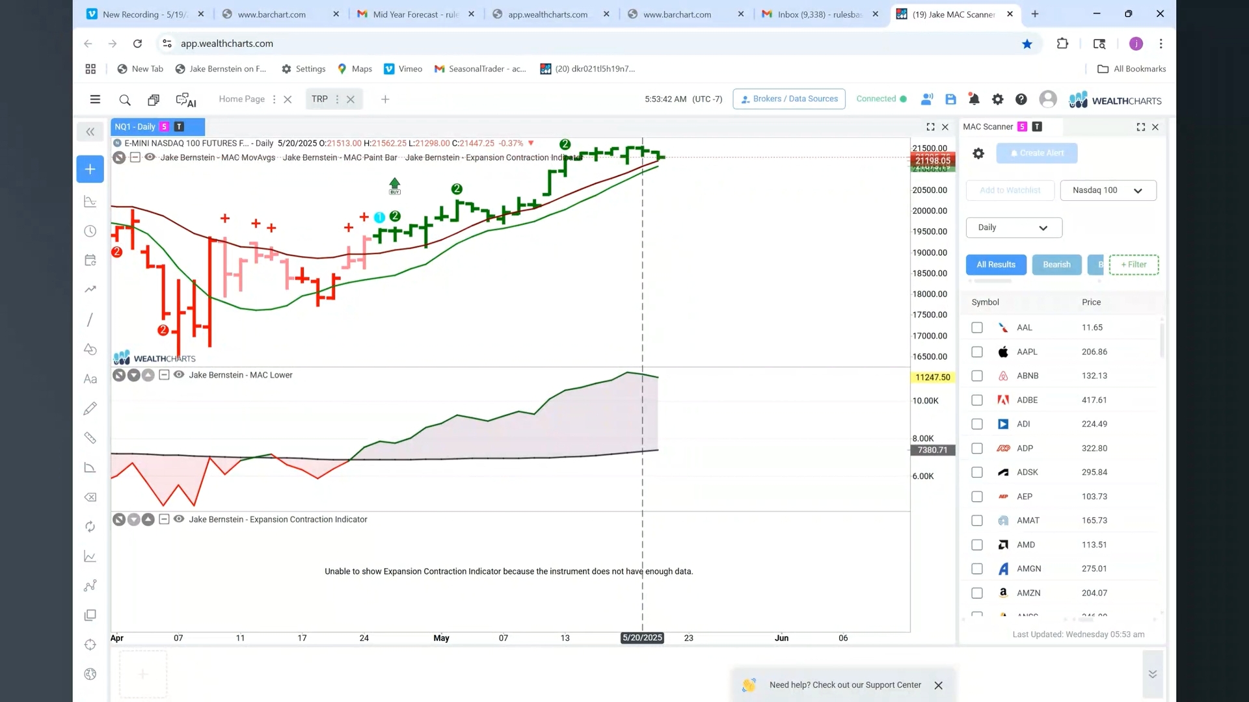Collapse the left toolbar with double chevron
Screen dimensions: 1249x702
tap(90, 132)
